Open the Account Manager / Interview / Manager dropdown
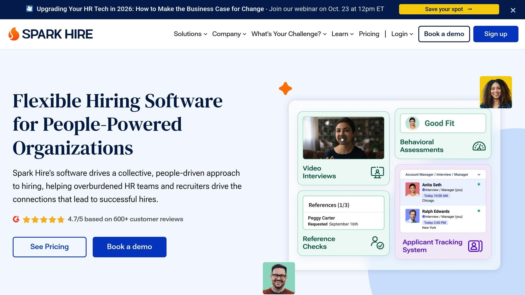 click(479, 174)
